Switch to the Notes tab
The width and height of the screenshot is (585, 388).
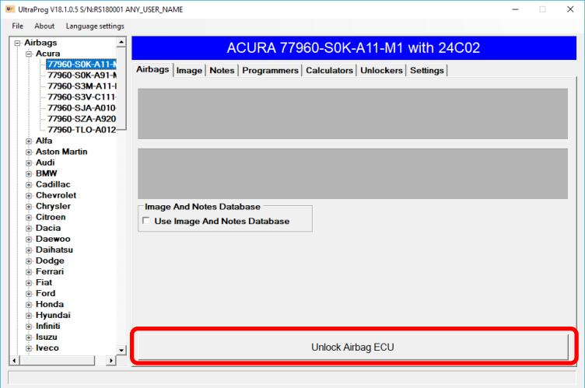222,70
